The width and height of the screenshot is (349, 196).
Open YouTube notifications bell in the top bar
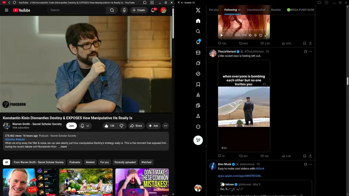click(153, 10)
